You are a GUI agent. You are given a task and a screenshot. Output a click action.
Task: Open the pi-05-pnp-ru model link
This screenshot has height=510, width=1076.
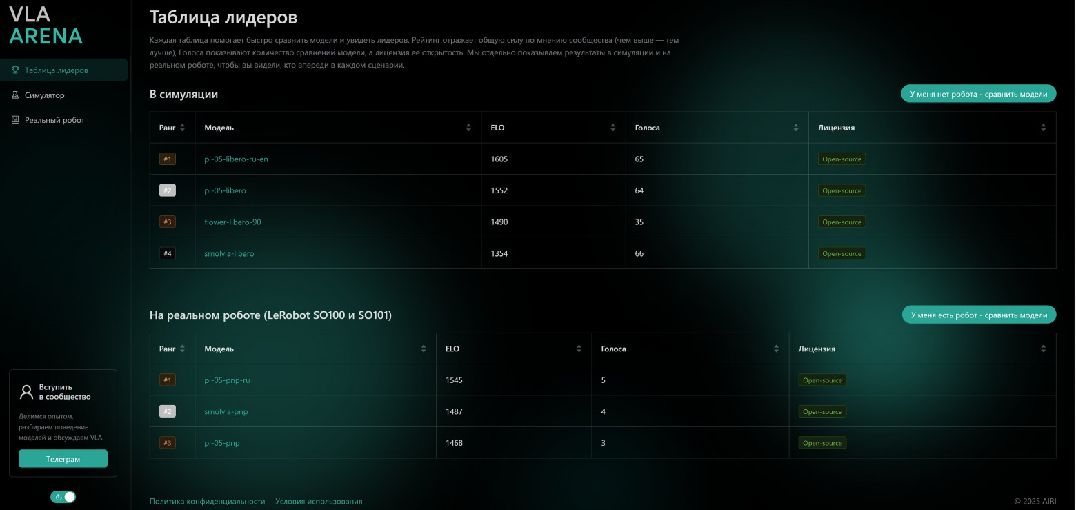tap(227, 380)
